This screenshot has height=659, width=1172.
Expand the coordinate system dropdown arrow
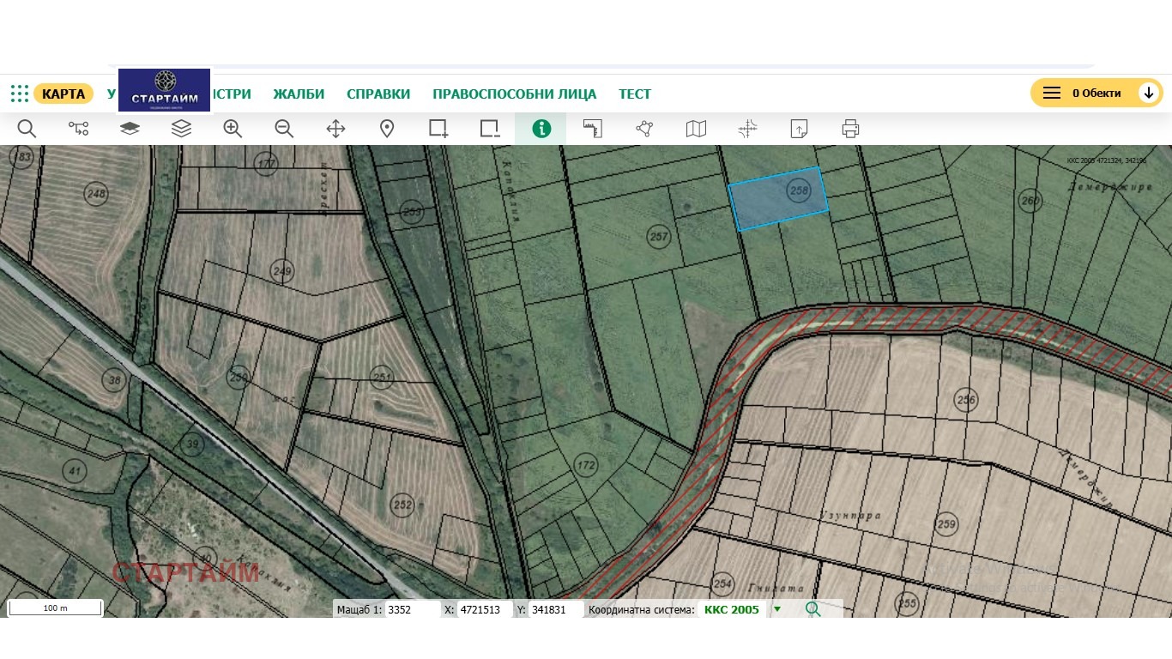(x=777, y=609)
